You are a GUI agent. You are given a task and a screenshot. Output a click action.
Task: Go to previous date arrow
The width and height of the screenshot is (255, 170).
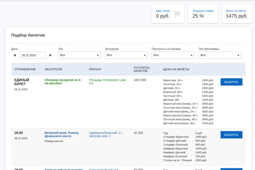[x=15, y=55]
